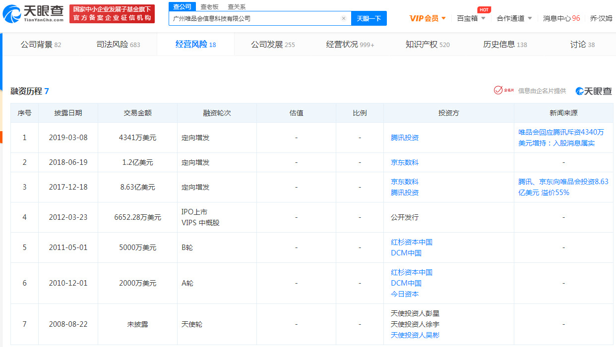
Task: Select amount cell 6652.28万美元
Action: click(138, 217)
